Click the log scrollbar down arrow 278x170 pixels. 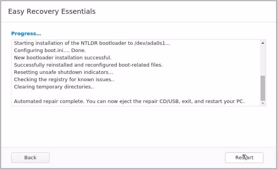[263, 103]
